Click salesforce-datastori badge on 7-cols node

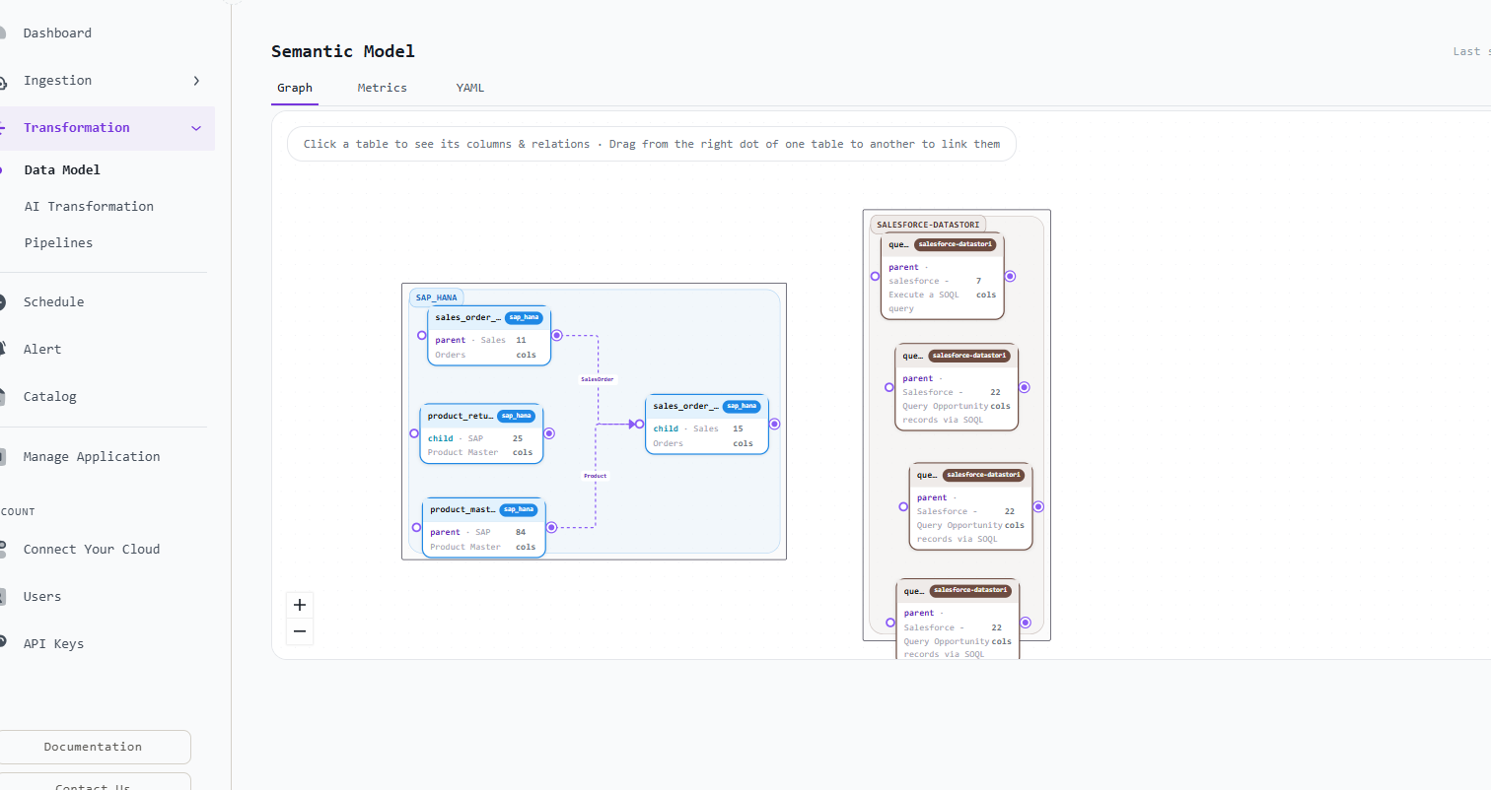[955, 244]
